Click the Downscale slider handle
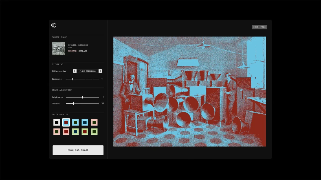This screenshot has height=180, width=321. [x=72, y=79]
